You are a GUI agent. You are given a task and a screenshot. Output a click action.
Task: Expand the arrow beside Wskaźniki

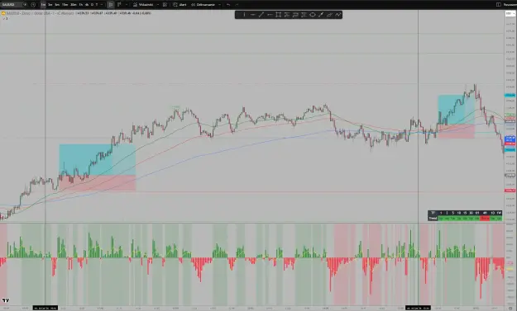[x=158, y=5]
